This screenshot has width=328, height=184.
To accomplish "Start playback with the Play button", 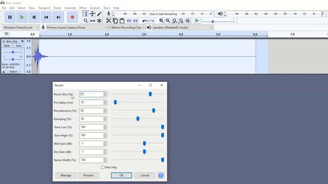I will click(22, 17).
